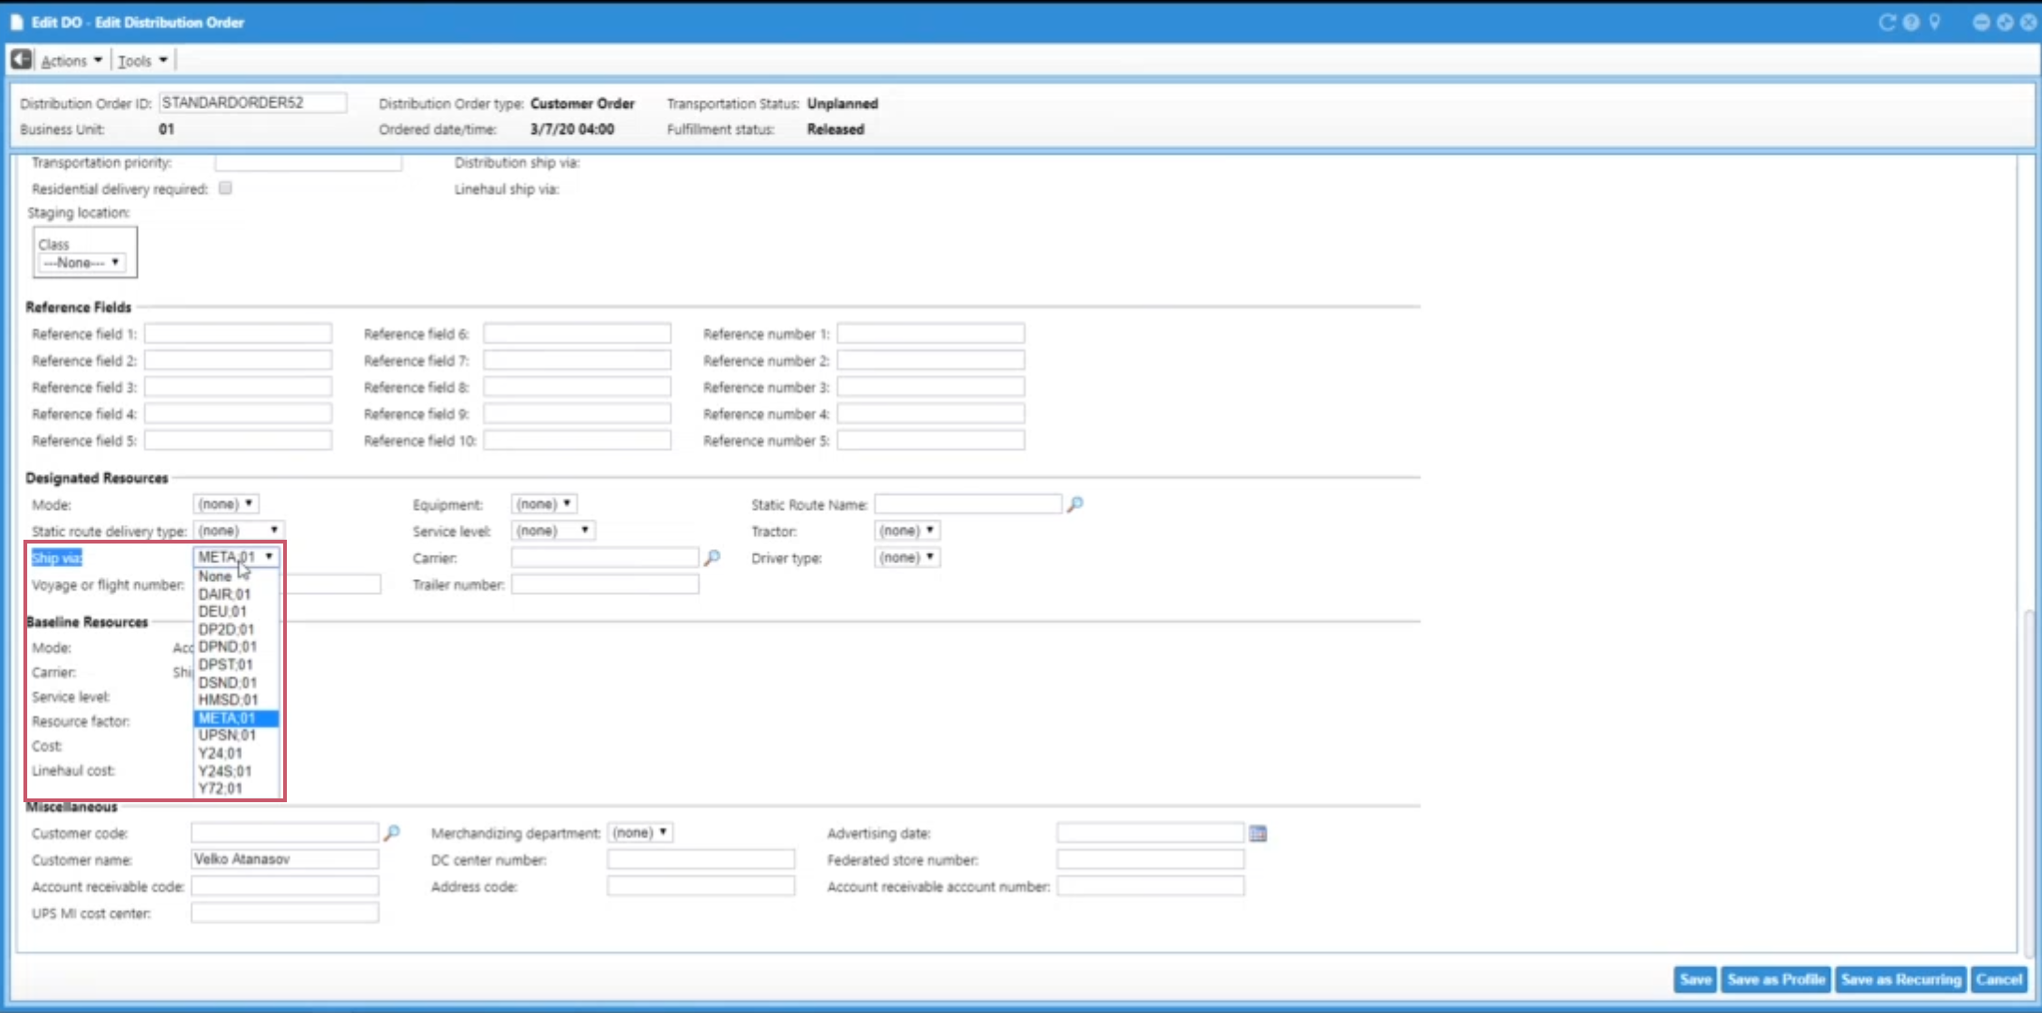Open Merchandizing department dropdown

639,832
